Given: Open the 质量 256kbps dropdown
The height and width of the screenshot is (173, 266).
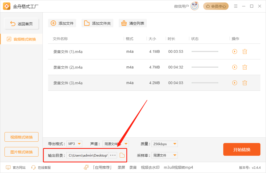Looking at the screenshot, I should pyautogui.click(x=165, y=144).
